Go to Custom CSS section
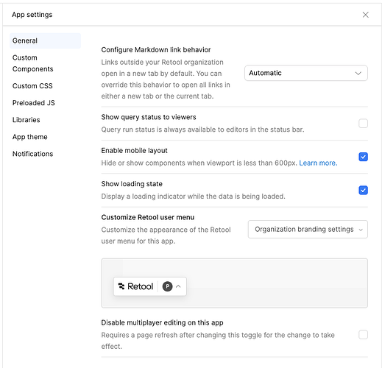Image resolution: width=382 pixels, height=368 pixels. (x=32, y=86)
